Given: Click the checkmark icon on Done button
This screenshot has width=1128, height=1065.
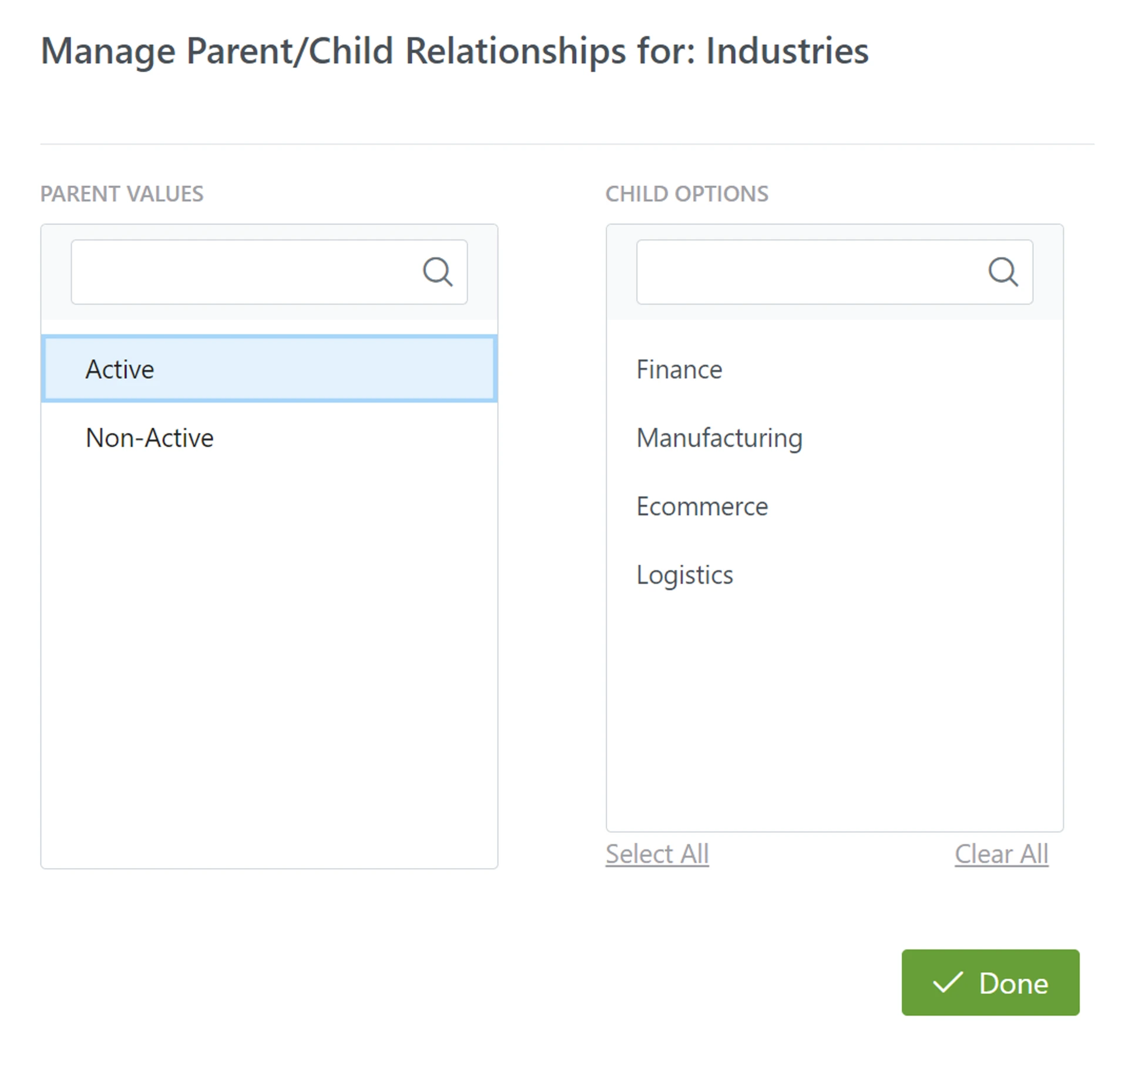Looking at the screenshot, I should (x=948, y=983).
